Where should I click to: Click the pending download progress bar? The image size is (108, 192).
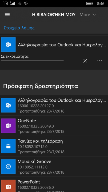click(32, 61)
